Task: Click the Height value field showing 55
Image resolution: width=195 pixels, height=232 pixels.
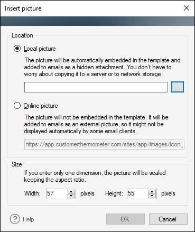Action: point(137,194)
